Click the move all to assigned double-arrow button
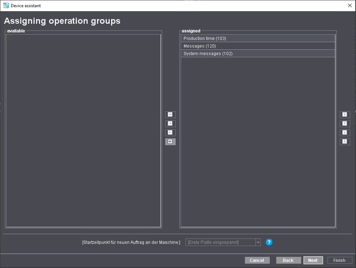 (170, 115)
